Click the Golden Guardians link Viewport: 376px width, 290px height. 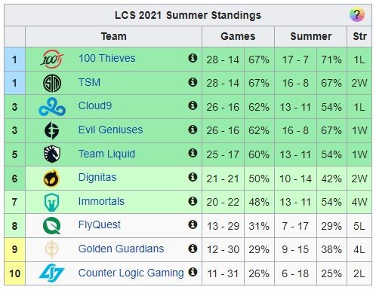coord(121,249)
